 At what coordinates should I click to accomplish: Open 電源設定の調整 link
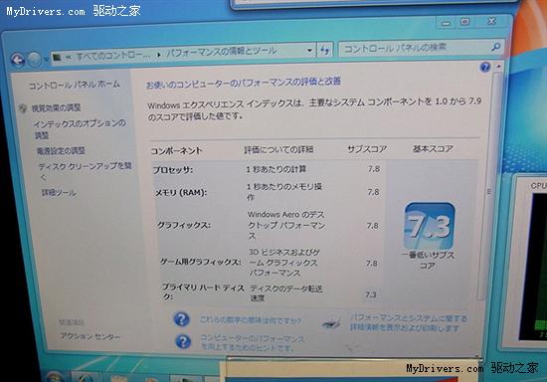pos(61,150)
